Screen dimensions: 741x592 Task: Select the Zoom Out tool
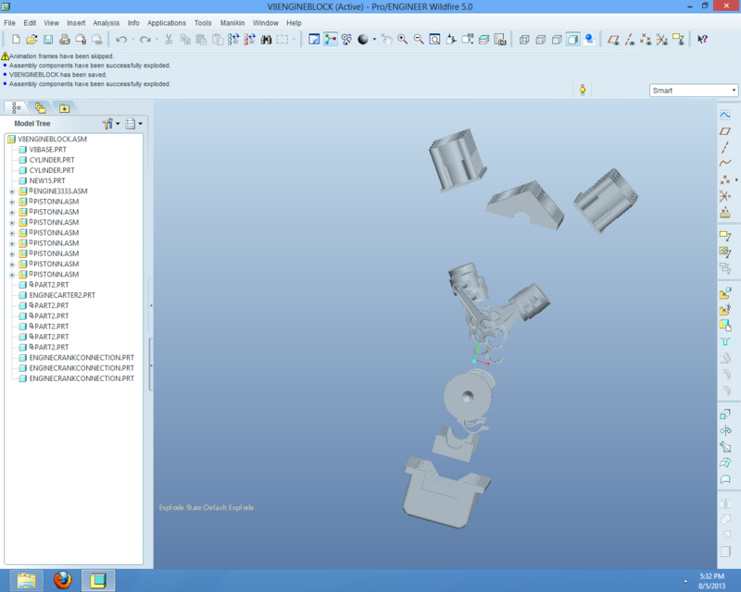(x=419, y=40)
